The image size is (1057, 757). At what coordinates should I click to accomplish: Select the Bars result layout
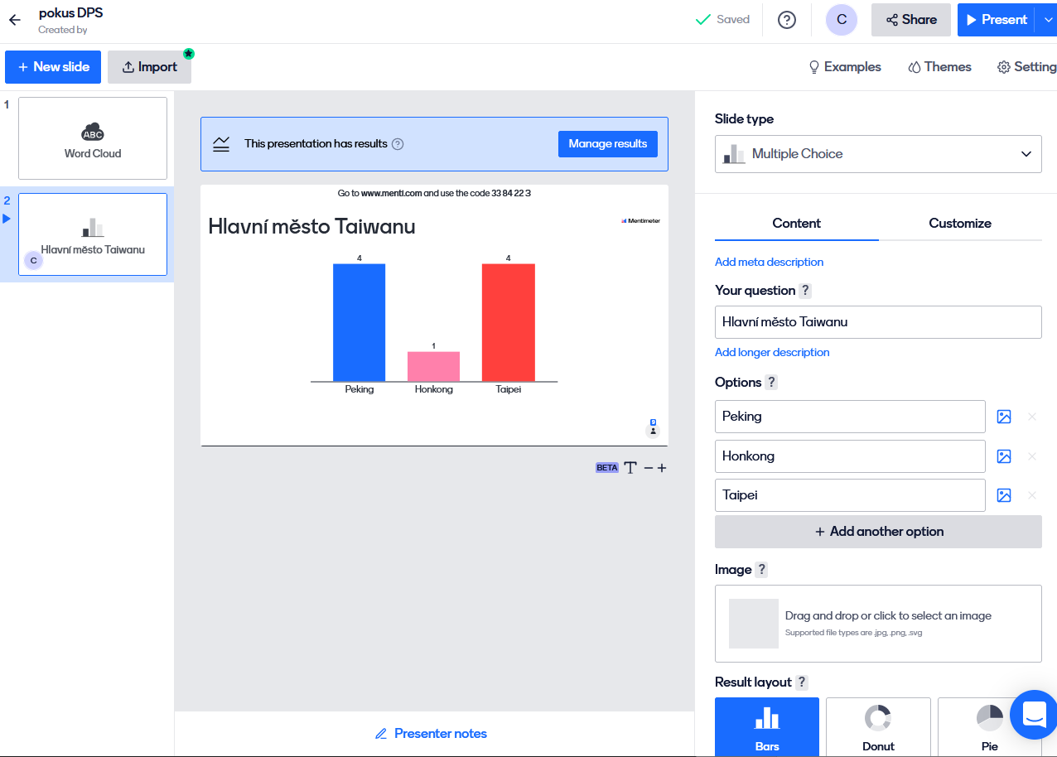pyautogui.click(x=767, y=726)
